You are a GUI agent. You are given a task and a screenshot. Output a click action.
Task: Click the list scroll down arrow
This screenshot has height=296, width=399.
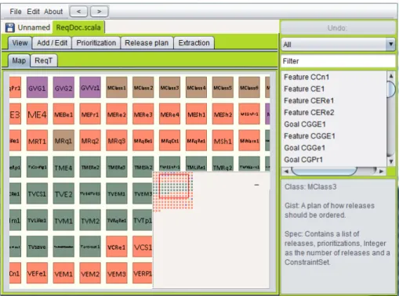[x=391, y=162]
